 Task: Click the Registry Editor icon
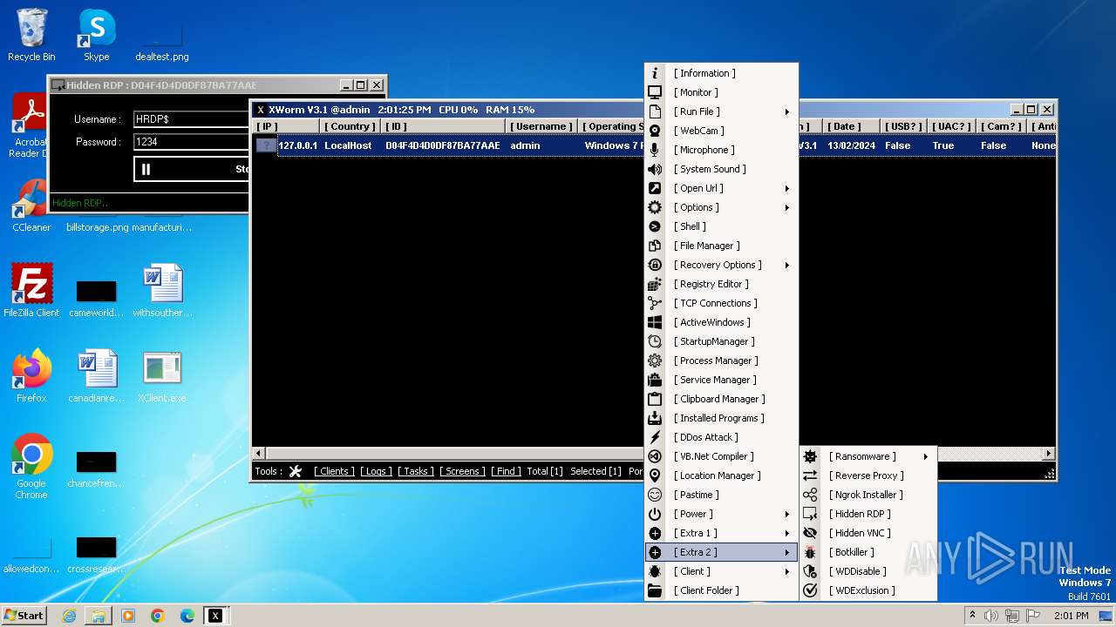(655, 284)
